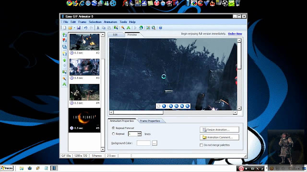Preview in web browser toolbar icon
The height and width of the screenshot is (172, 307).
click(141, 28)
